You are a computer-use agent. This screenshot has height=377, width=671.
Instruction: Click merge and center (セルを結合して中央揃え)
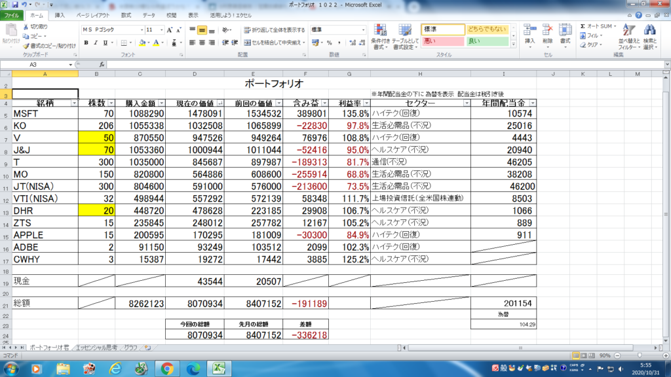275,43
